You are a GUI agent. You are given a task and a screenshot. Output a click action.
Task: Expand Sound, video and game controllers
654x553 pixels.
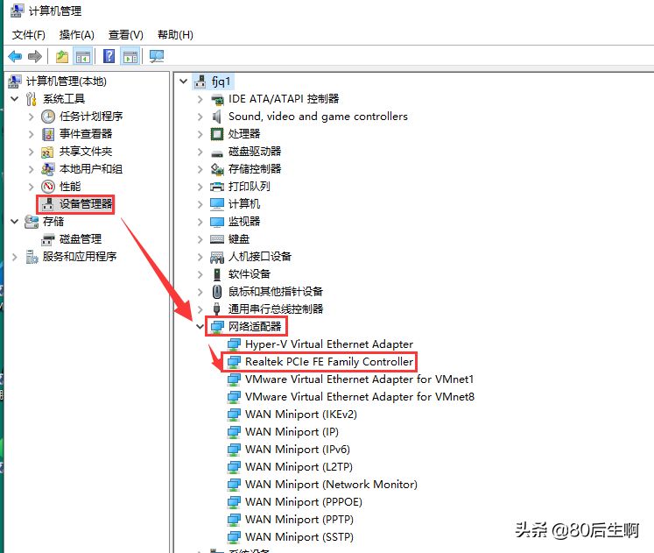point(200,117)
